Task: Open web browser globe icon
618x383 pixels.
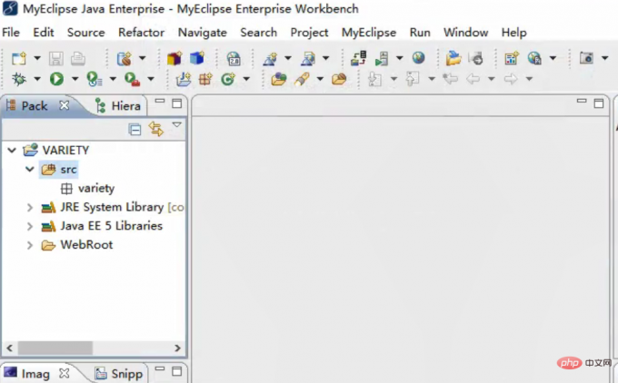Action: (419, 58)
